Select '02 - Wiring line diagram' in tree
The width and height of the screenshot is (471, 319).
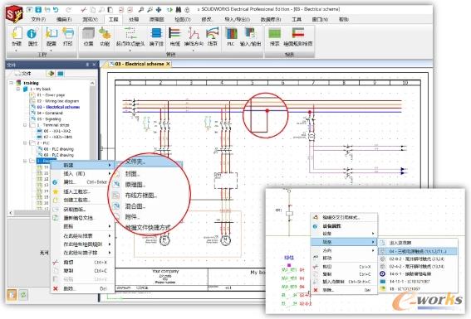(x=57, y=101)
